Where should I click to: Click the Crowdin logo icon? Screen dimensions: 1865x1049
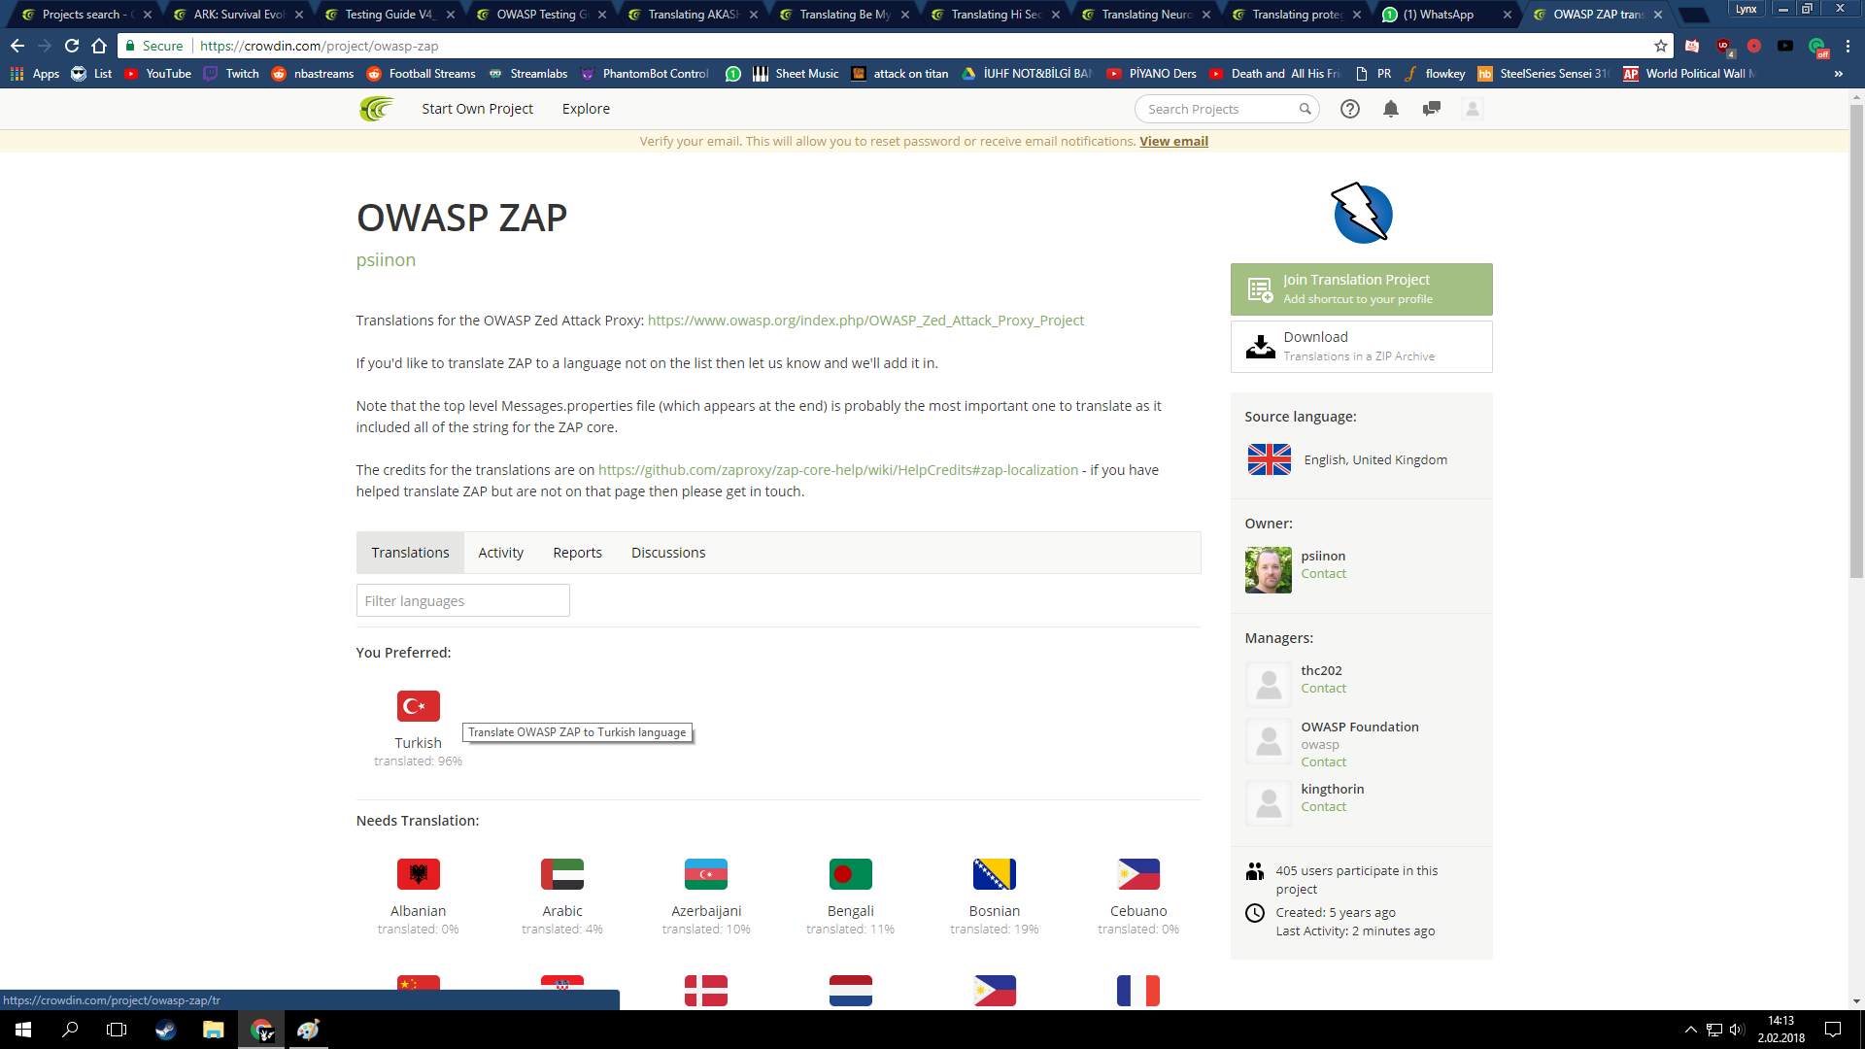pyautogui.click(x=376, y=109)
